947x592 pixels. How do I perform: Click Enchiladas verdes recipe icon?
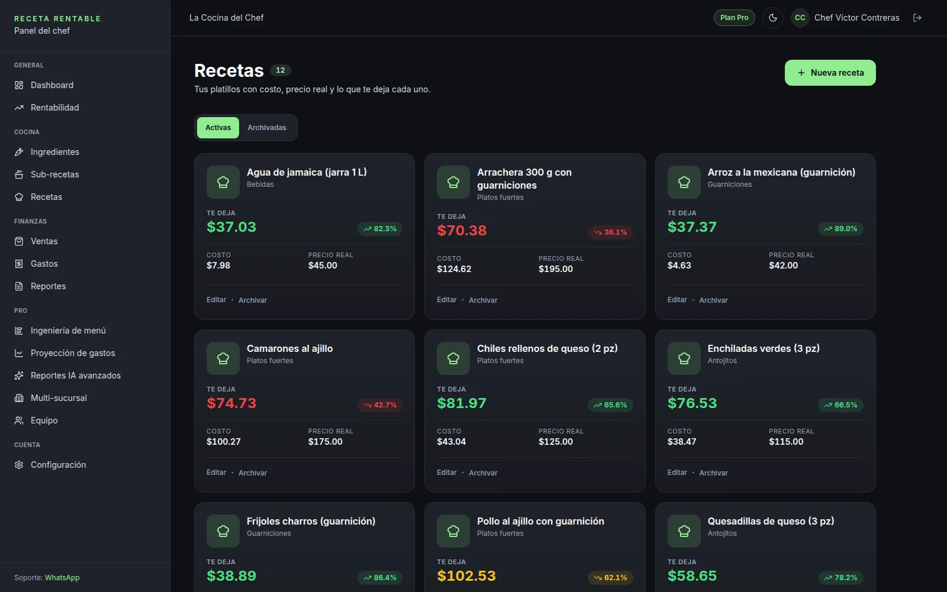[x=684, y=358]
